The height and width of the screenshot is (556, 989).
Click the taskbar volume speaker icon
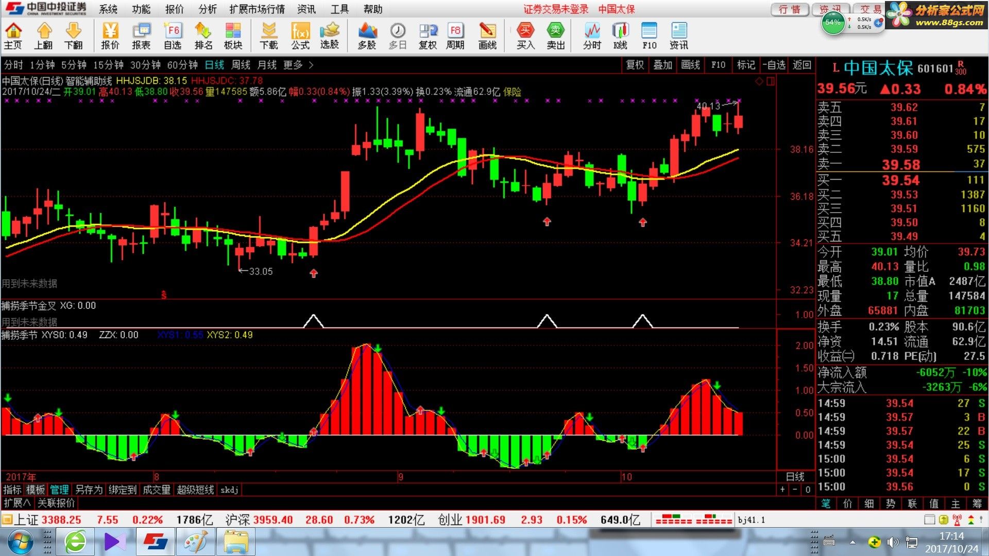pos(893,542)
